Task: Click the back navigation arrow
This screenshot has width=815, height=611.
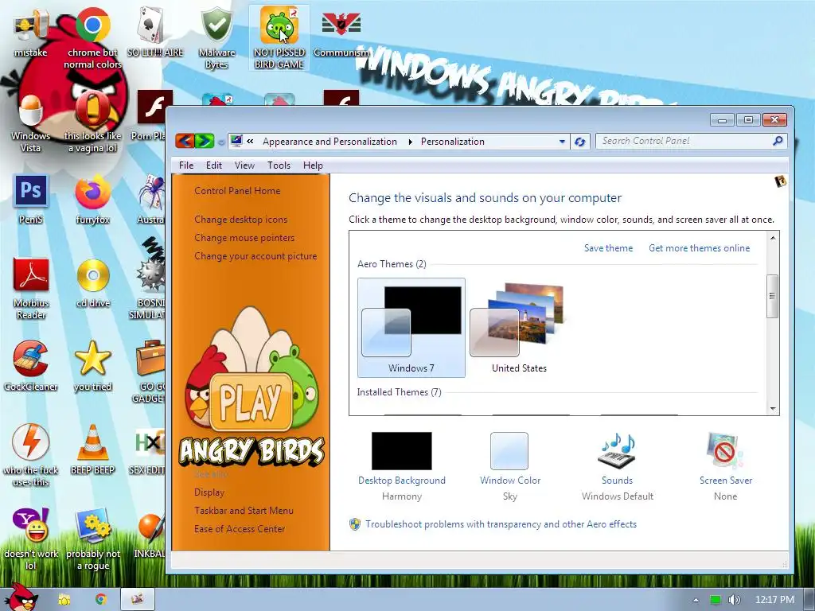Action: click(185, 141)
